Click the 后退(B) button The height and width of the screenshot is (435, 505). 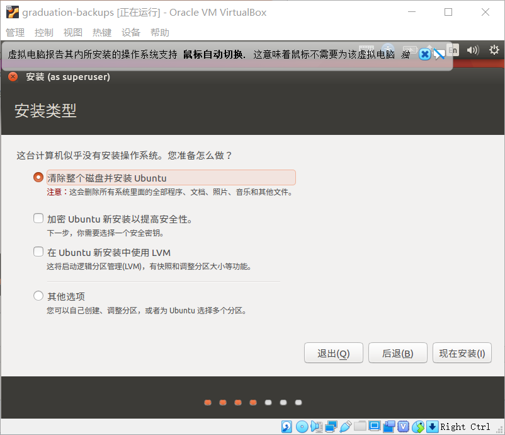398,353
